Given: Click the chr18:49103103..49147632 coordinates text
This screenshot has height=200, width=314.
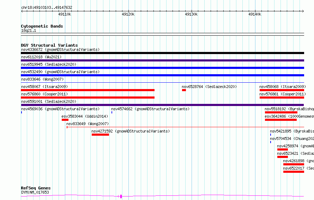Looking at the screenshot, I should tap(47, 7).
